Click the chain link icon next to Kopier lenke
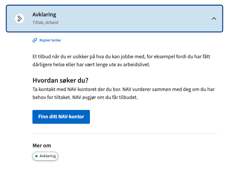This screenshot has width=237, height=170. pos(35,40)
